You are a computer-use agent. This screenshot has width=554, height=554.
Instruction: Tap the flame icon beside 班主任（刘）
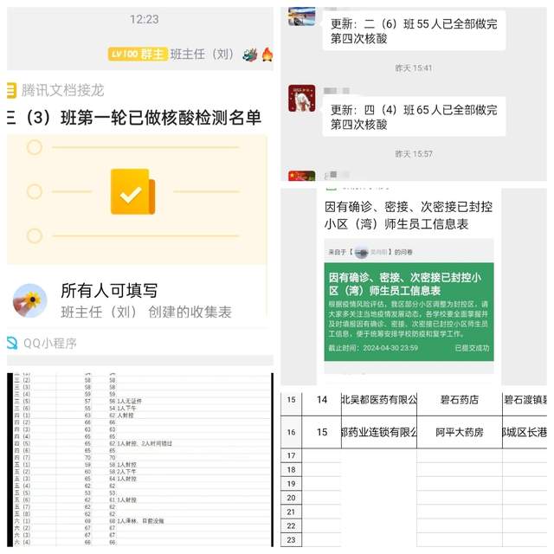(x=267, y=55)
